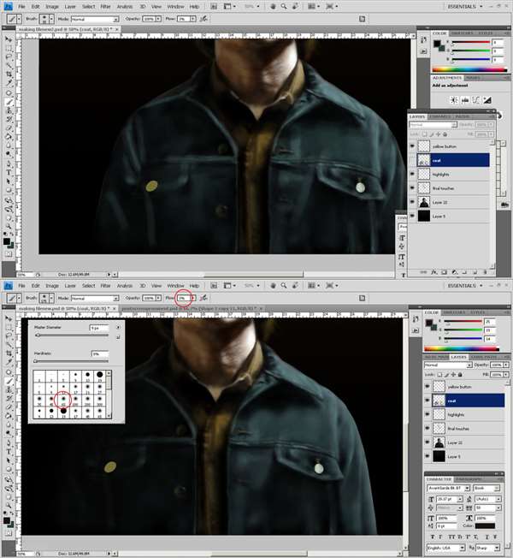Click the Hardness slider in brush picker
This screenshot has width=513, height=558.
pos(72,361)
